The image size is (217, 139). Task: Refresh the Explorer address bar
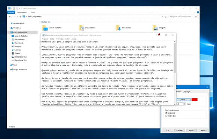[165, 16]
